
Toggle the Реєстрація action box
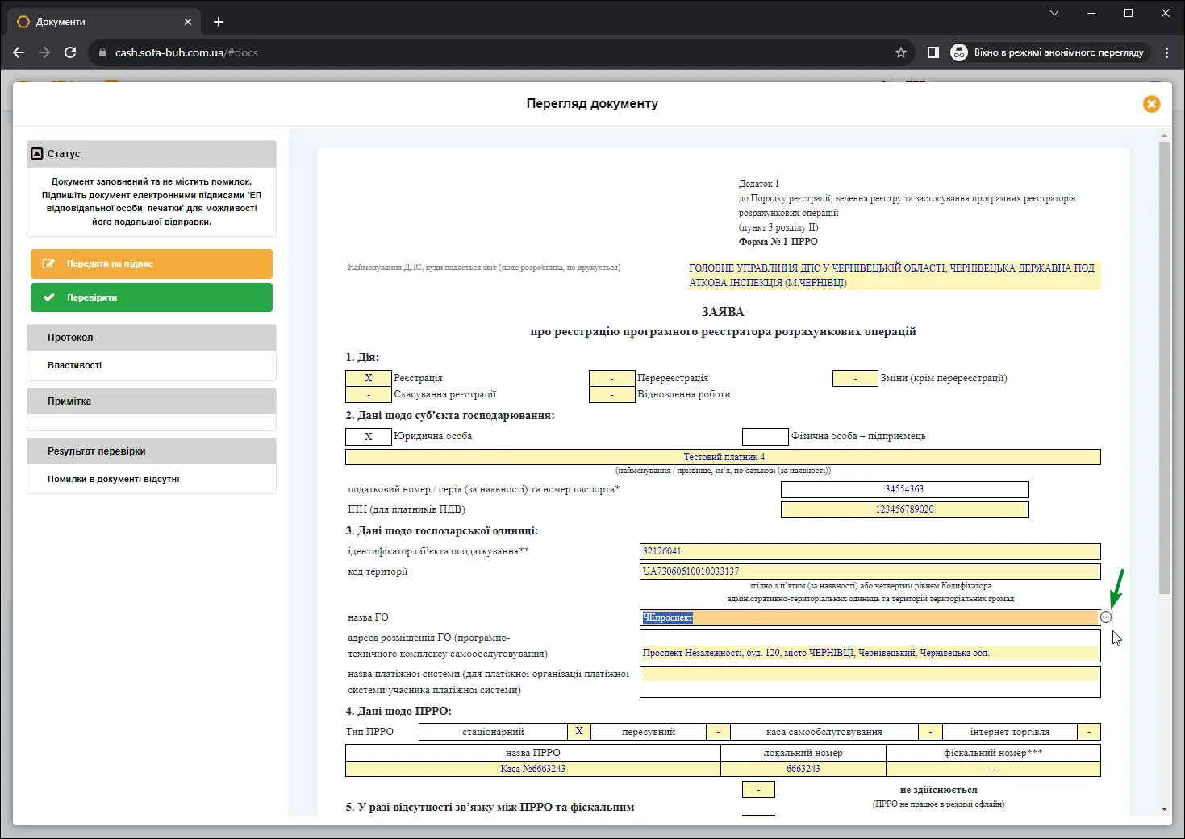point(369,378)
